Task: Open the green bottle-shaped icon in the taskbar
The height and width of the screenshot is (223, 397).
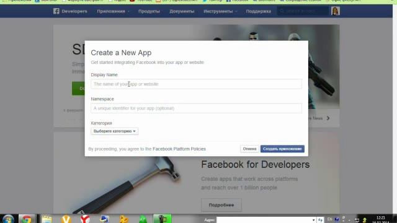Action: 143,219
